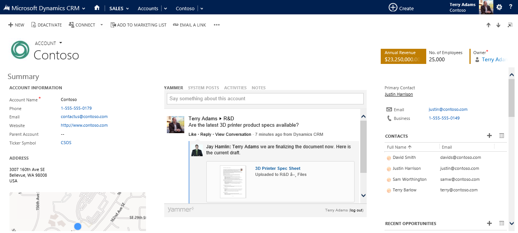Add a new contact with plus icon
Image resolution: width=518 pixels, height=233 pixels.
[x=489, y=136]
